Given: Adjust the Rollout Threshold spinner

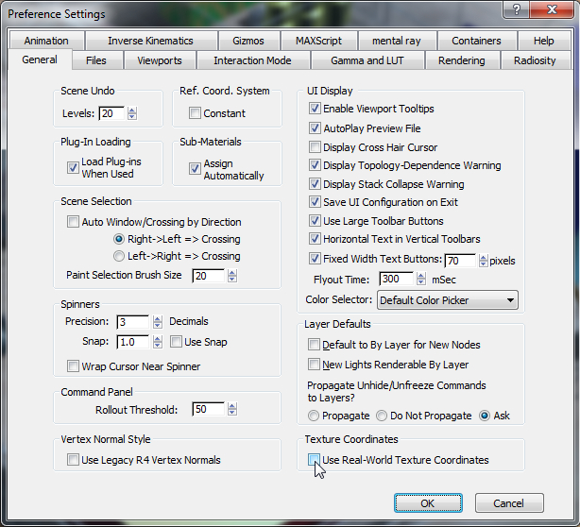Looking at the screenshot, I should click(x=232, y=409).
